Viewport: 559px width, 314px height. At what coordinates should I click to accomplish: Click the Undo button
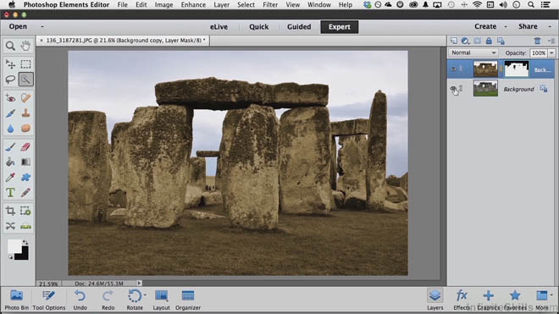pos(80,300)
